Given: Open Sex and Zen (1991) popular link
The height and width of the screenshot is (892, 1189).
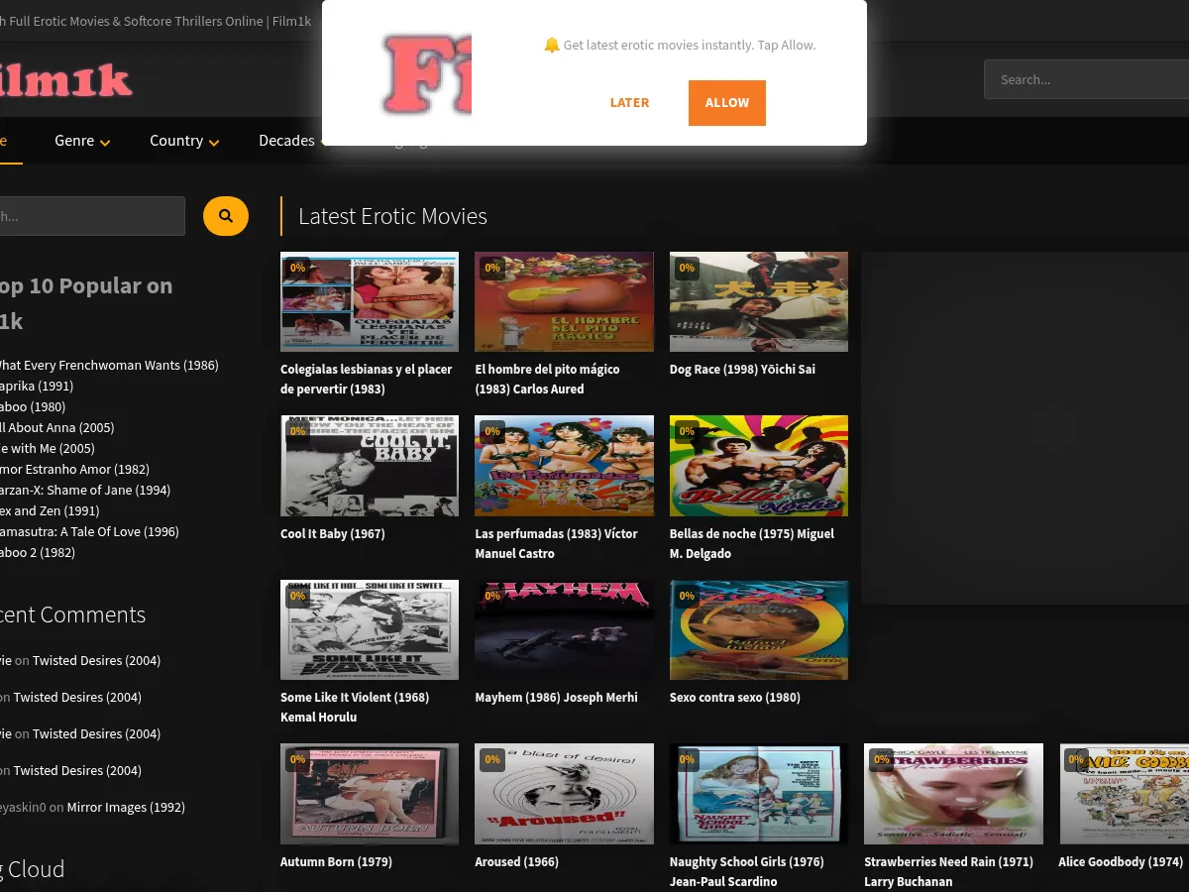Looking at the screenshot, I should click(x=50, y=511).
